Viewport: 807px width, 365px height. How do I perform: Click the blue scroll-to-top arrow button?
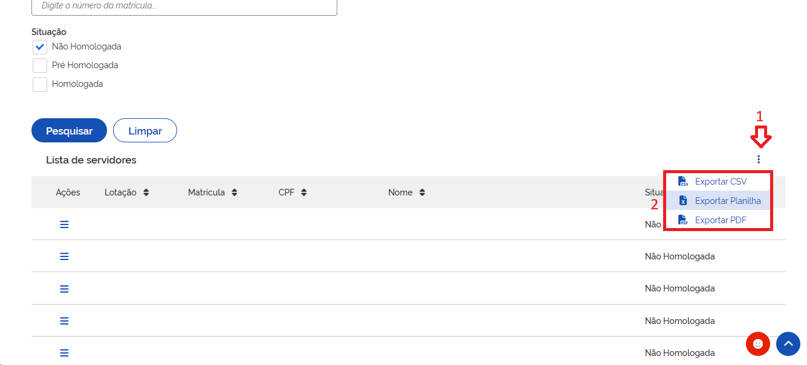click(x=788, y=344)
